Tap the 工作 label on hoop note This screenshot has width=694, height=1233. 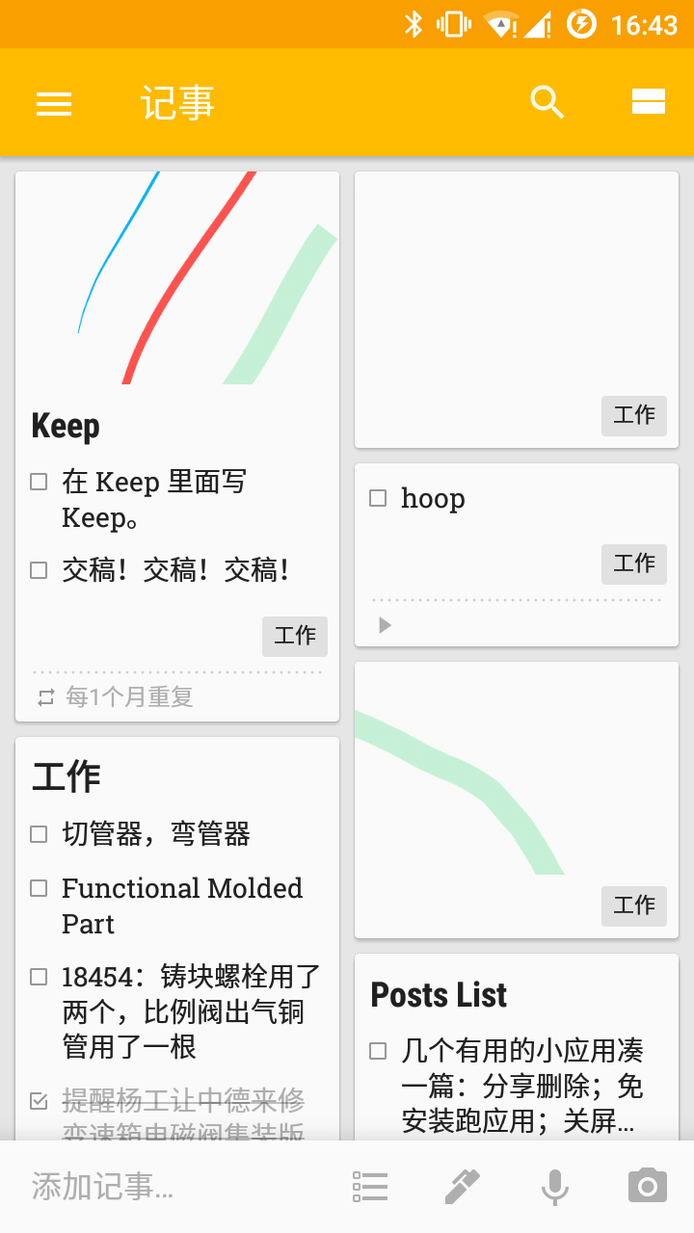(633, 564)
